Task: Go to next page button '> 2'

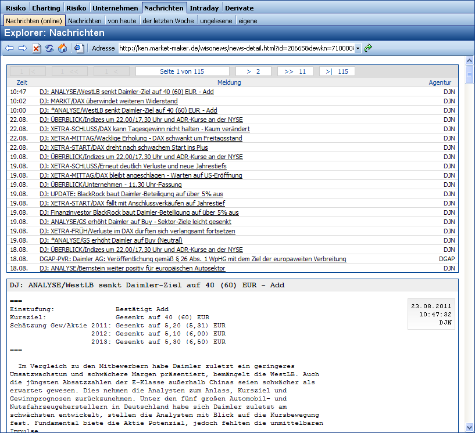Action: pyautogui.click(x=253, y=71)
